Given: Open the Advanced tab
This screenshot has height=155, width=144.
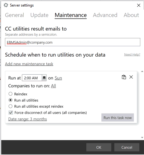Looking at the screenshot, I should click(105, 15).
